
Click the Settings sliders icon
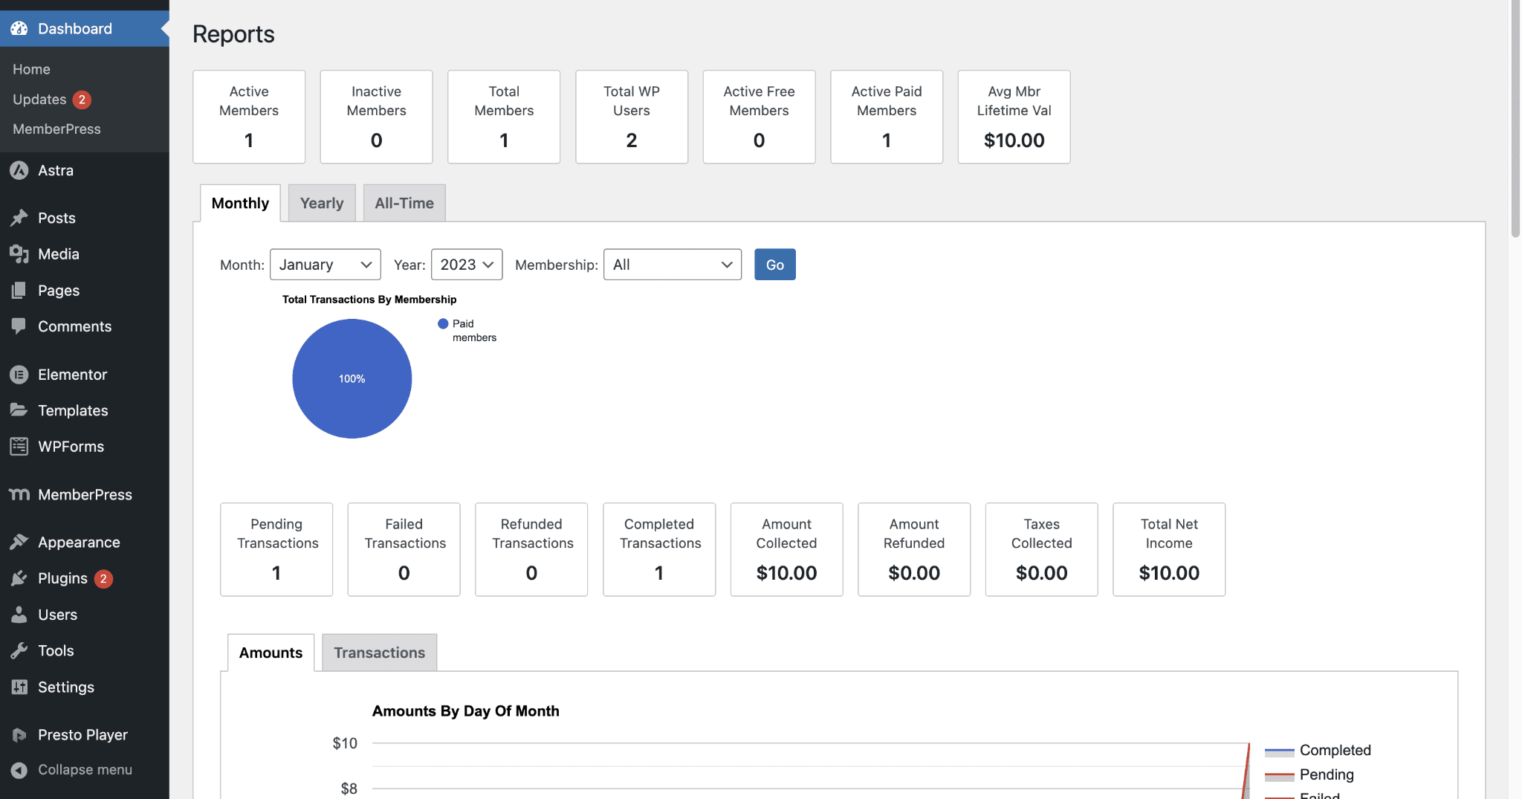[x=19, y=687]
